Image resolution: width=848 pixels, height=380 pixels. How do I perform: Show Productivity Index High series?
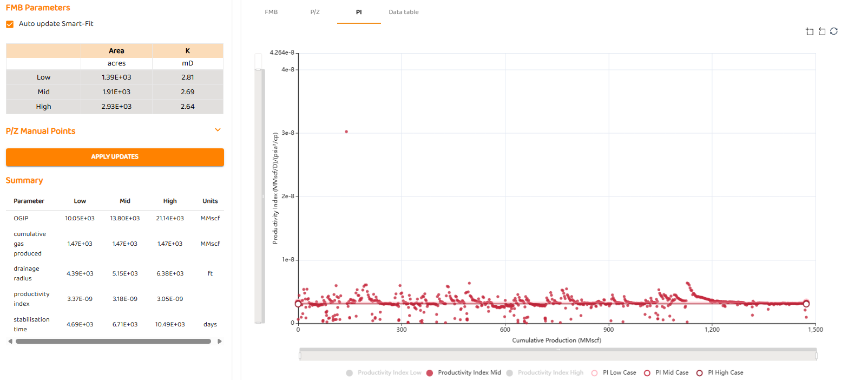[x=545, y=372]
